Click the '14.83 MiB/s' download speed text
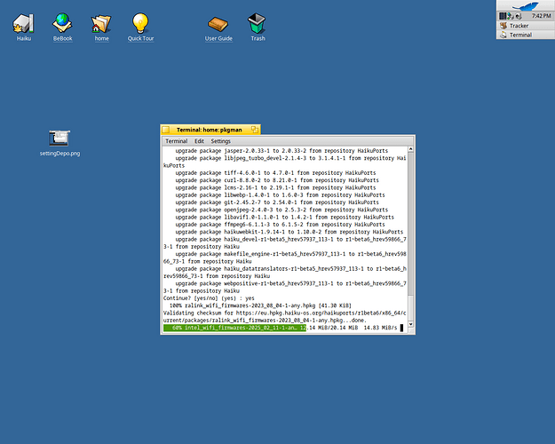555x444 pixels. point(380,328)
